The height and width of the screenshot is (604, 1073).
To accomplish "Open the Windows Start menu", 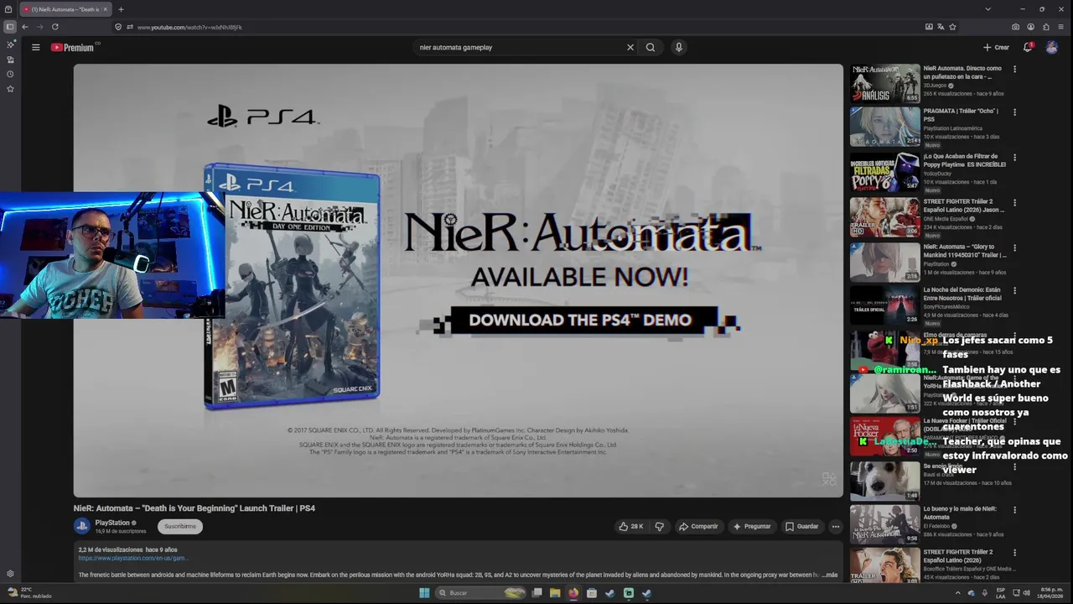I will [x=424, y=593].
